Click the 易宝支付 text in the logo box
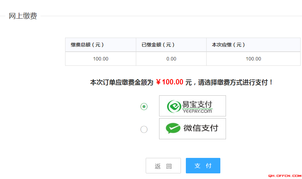 pyautogui.click(x=197, y=104)
